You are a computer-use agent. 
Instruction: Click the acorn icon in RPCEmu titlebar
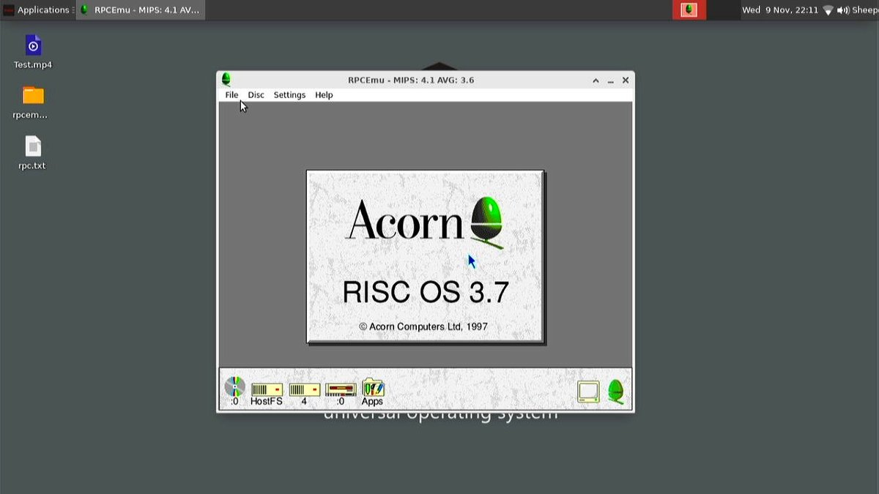pyautogui.click(x=226, y=79)
